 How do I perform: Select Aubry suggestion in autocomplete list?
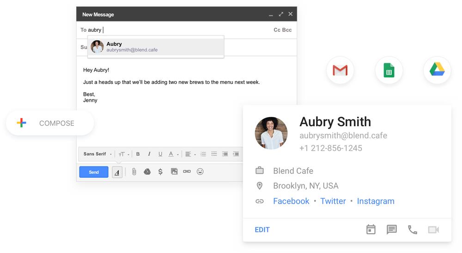pyautogui.click(x=156, y=47)
